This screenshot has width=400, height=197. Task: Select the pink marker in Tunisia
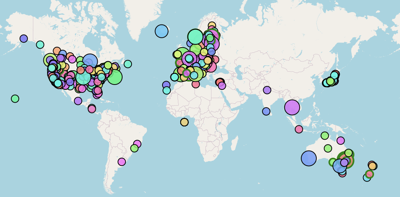pyautogui.click(x=196, y=84)
